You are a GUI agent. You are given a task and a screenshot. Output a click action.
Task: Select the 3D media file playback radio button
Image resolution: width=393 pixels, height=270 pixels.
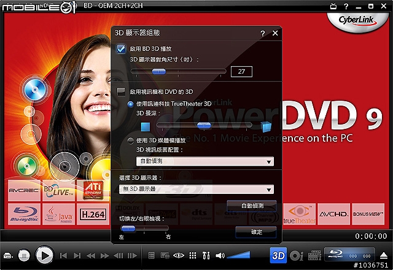coord(131,141)
